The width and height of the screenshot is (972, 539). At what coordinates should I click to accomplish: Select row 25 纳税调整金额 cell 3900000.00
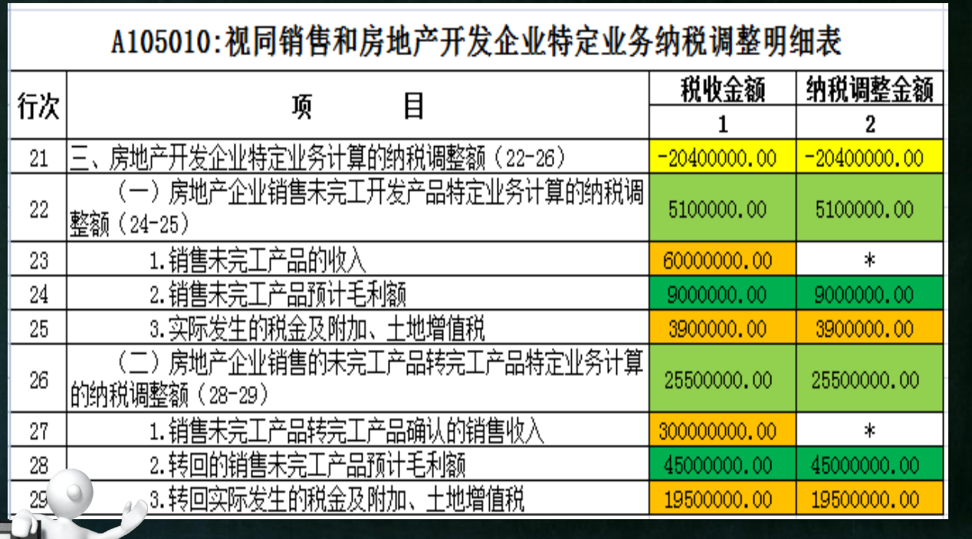(x=869, y=328)
